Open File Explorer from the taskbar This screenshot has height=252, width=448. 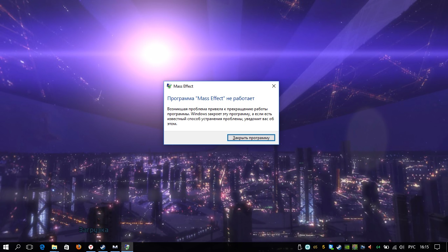point(54,247)
